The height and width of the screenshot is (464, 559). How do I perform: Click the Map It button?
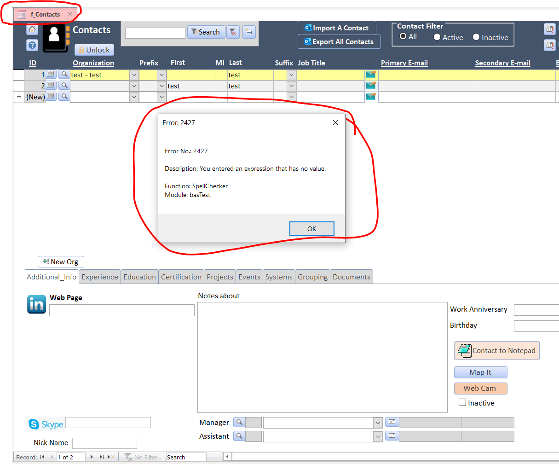coord(480,372)
